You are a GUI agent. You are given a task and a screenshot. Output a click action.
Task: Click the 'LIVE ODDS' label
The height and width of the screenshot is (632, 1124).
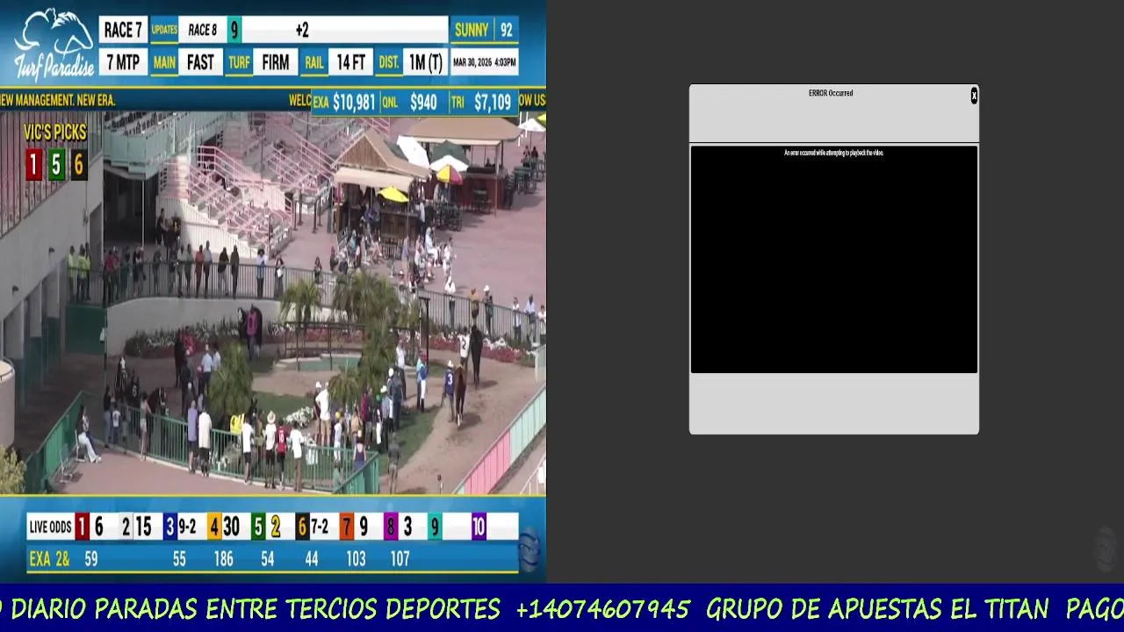pyautogui.click(x=50, y=527)
